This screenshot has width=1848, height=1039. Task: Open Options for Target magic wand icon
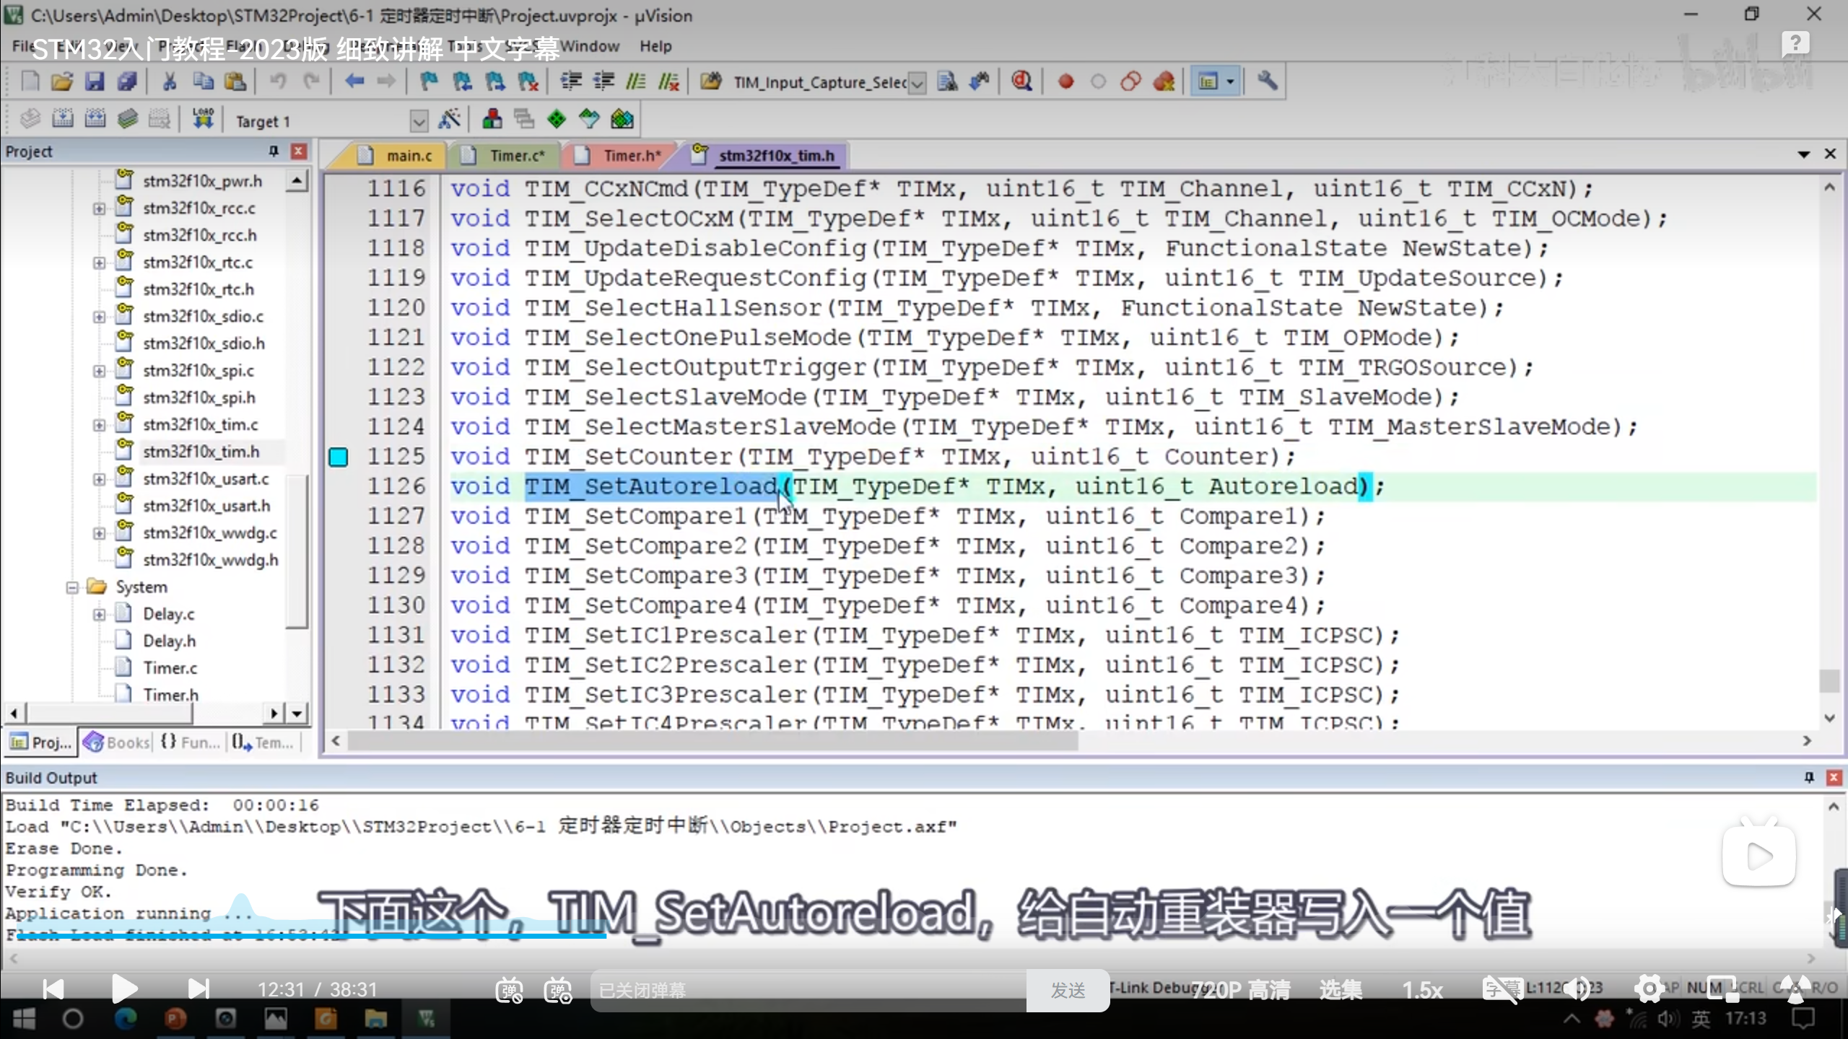coord(449,119)
